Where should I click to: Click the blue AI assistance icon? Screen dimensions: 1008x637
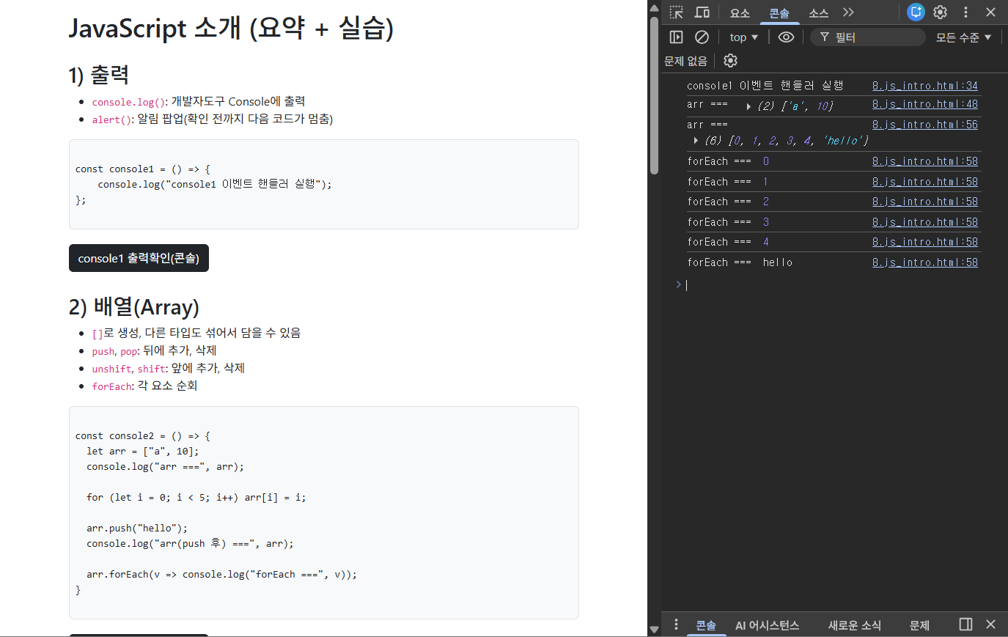(916, 12)
